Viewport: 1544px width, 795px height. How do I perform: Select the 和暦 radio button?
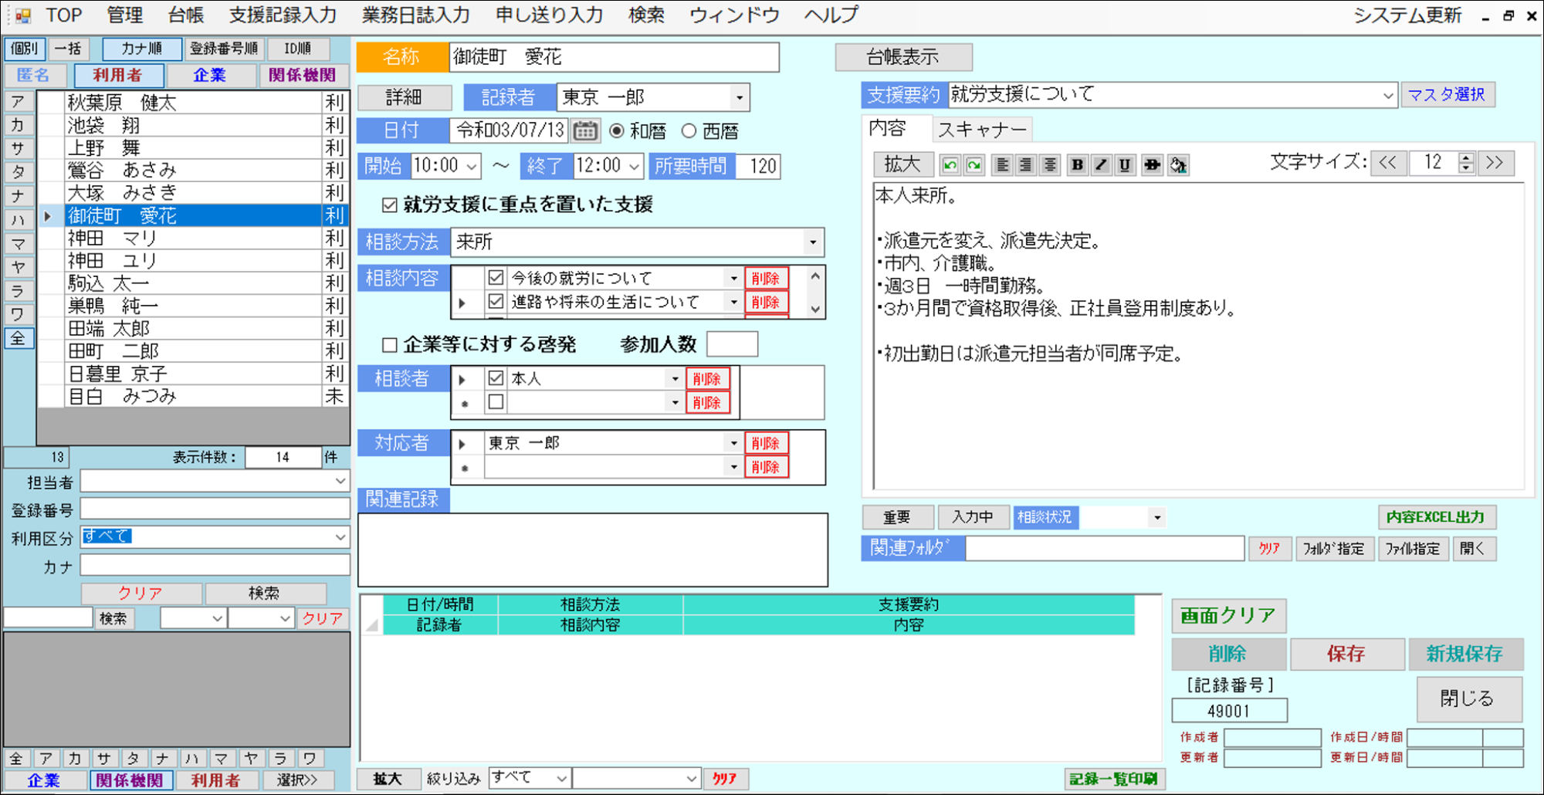click(x=617, y=131)
